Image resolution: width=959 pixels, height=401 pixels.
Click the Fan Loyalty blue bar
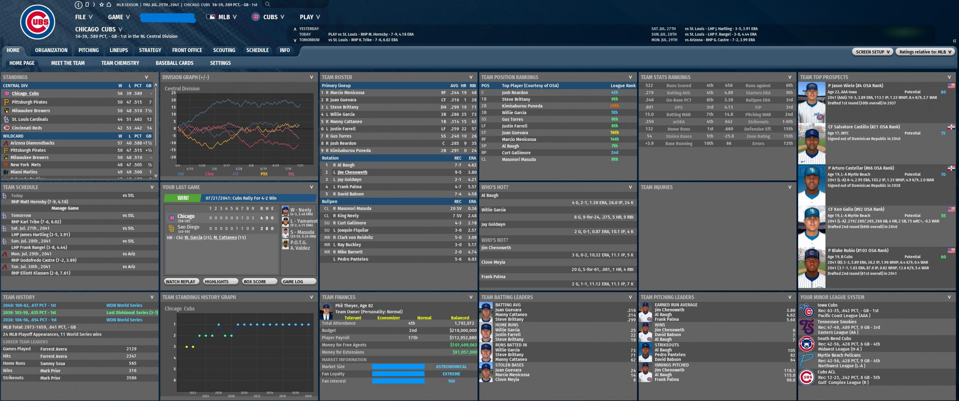[398, 374]
